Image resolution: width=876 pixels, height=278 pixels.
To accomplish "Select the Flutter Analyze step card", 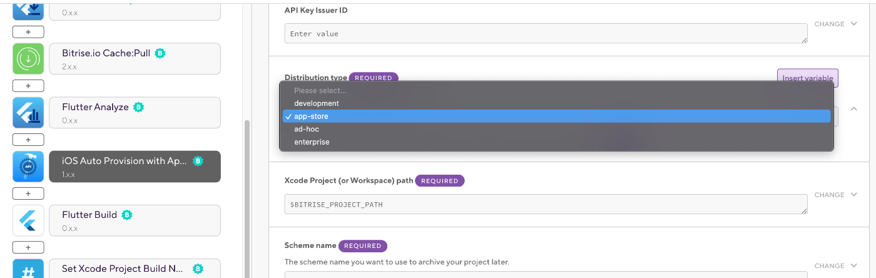I will 135,113.
